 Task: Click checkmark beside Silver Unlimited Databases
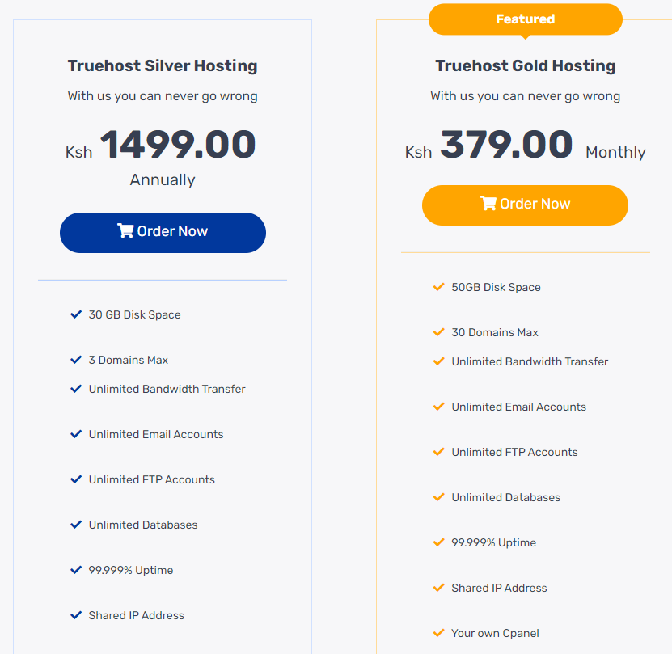[76, 525]
